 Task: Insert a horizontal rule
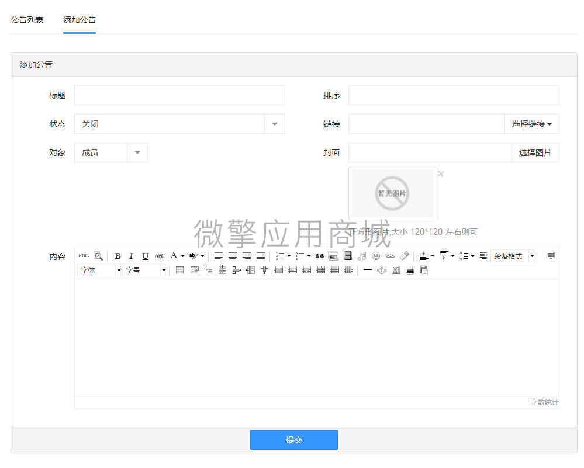pyautogui.click(x=368, y=270)
